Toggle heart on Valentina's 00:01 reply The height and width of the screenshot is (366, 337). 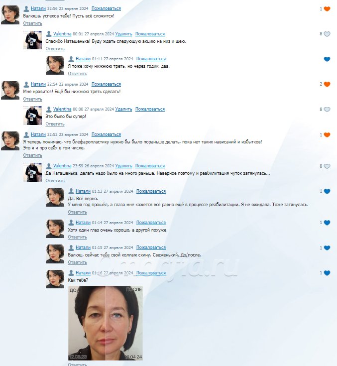327,34
